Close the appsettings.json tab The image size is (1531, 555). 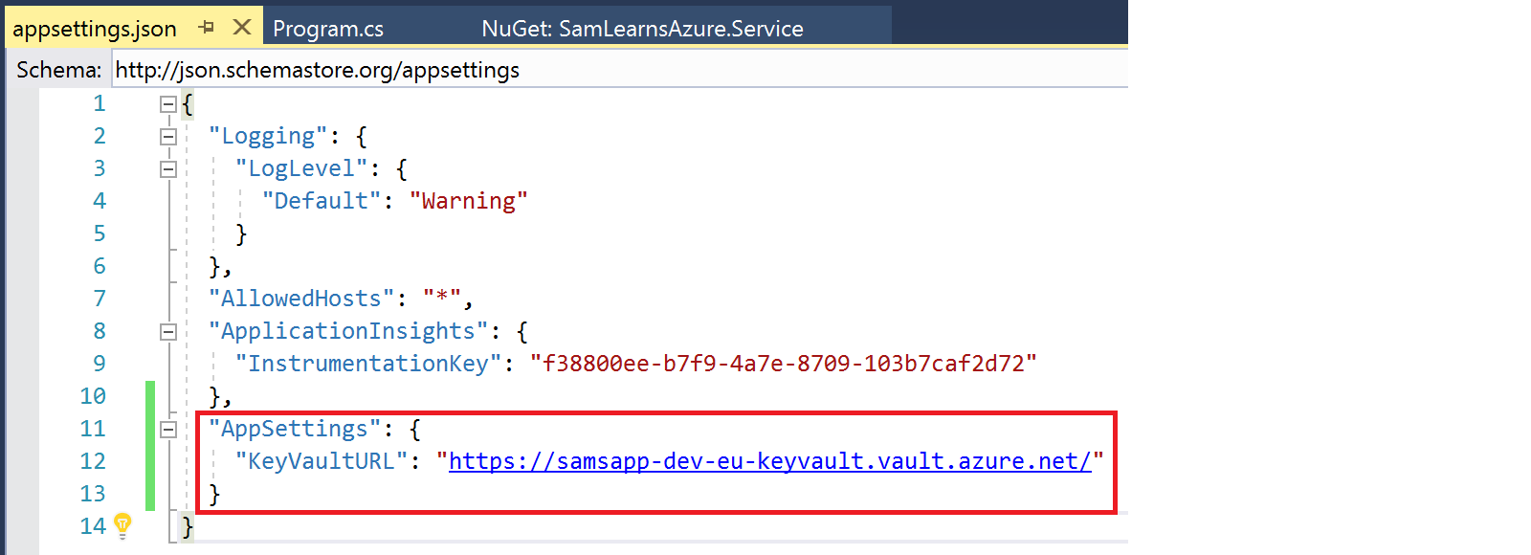coord(242,27)
